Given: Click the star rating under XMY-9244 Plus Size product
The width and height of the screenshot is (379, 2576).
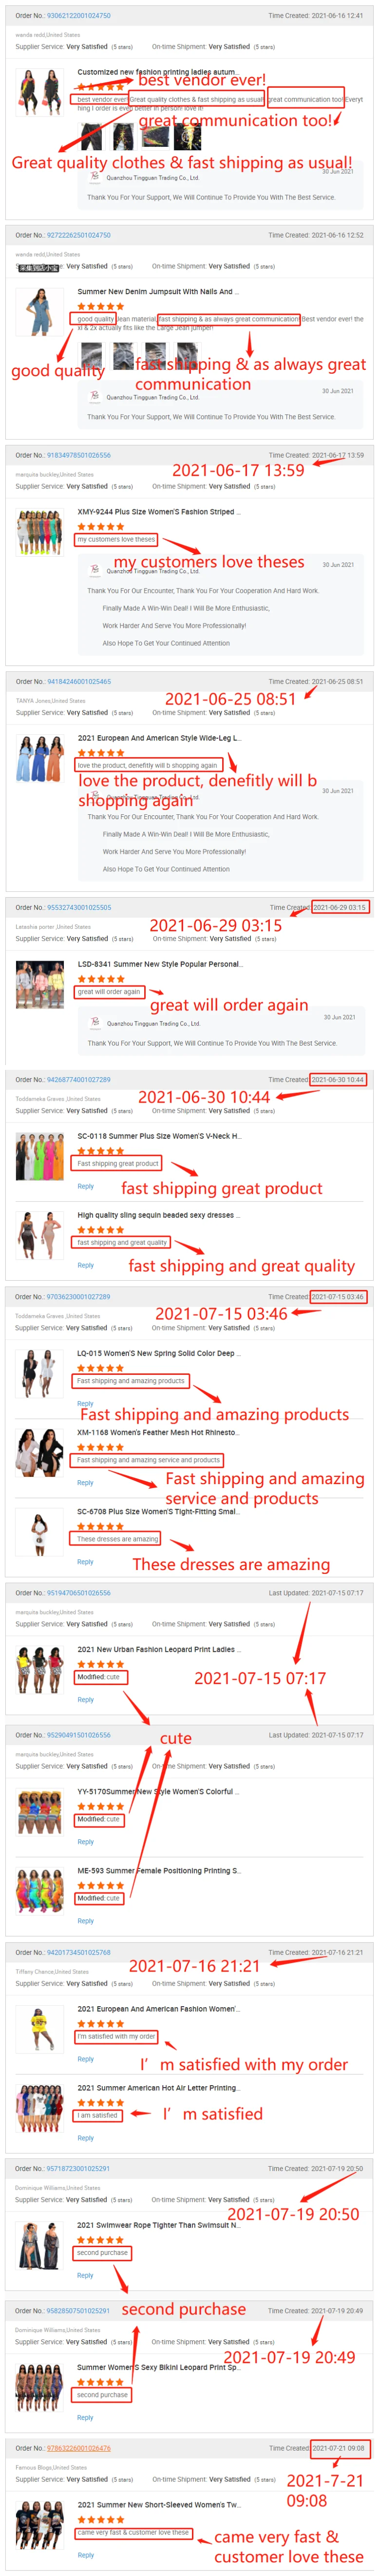Looking at the screenshot, I should 101,526.
